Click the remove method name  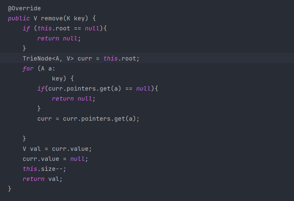pyautogui.click(x=52, y=19)
